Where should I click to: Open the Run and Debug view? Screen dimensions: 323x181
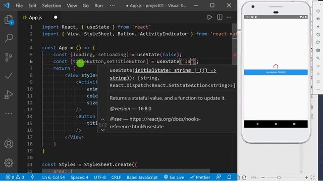[9, 95]
